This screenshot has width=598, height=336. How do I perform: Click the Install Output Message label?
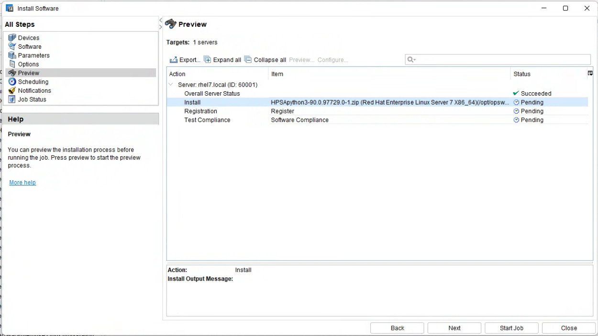(x=200, y=279)
